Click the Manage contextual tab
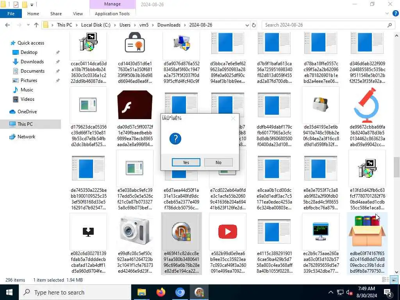This screenshot has width=400, height=300. coord(112,4)
